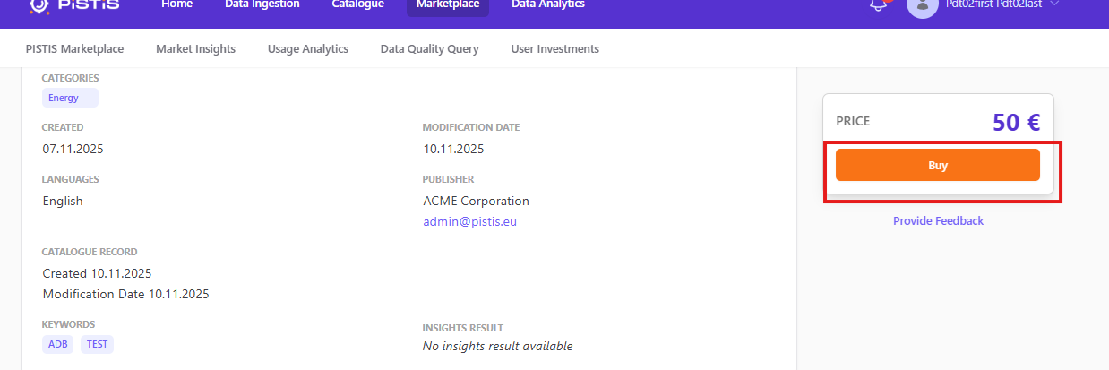Select the price value 50 €
The width and height of the screenshot is (1109, 370).
pyautogui.click(x=1017, y=122)
